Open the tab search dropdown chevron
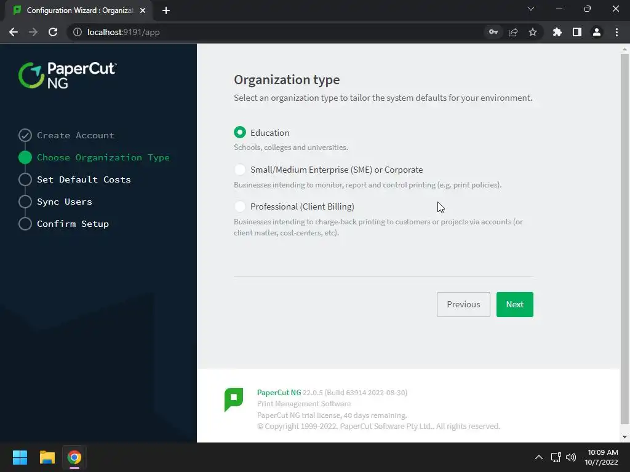630x472 pixels. click(x=531, y=9)
